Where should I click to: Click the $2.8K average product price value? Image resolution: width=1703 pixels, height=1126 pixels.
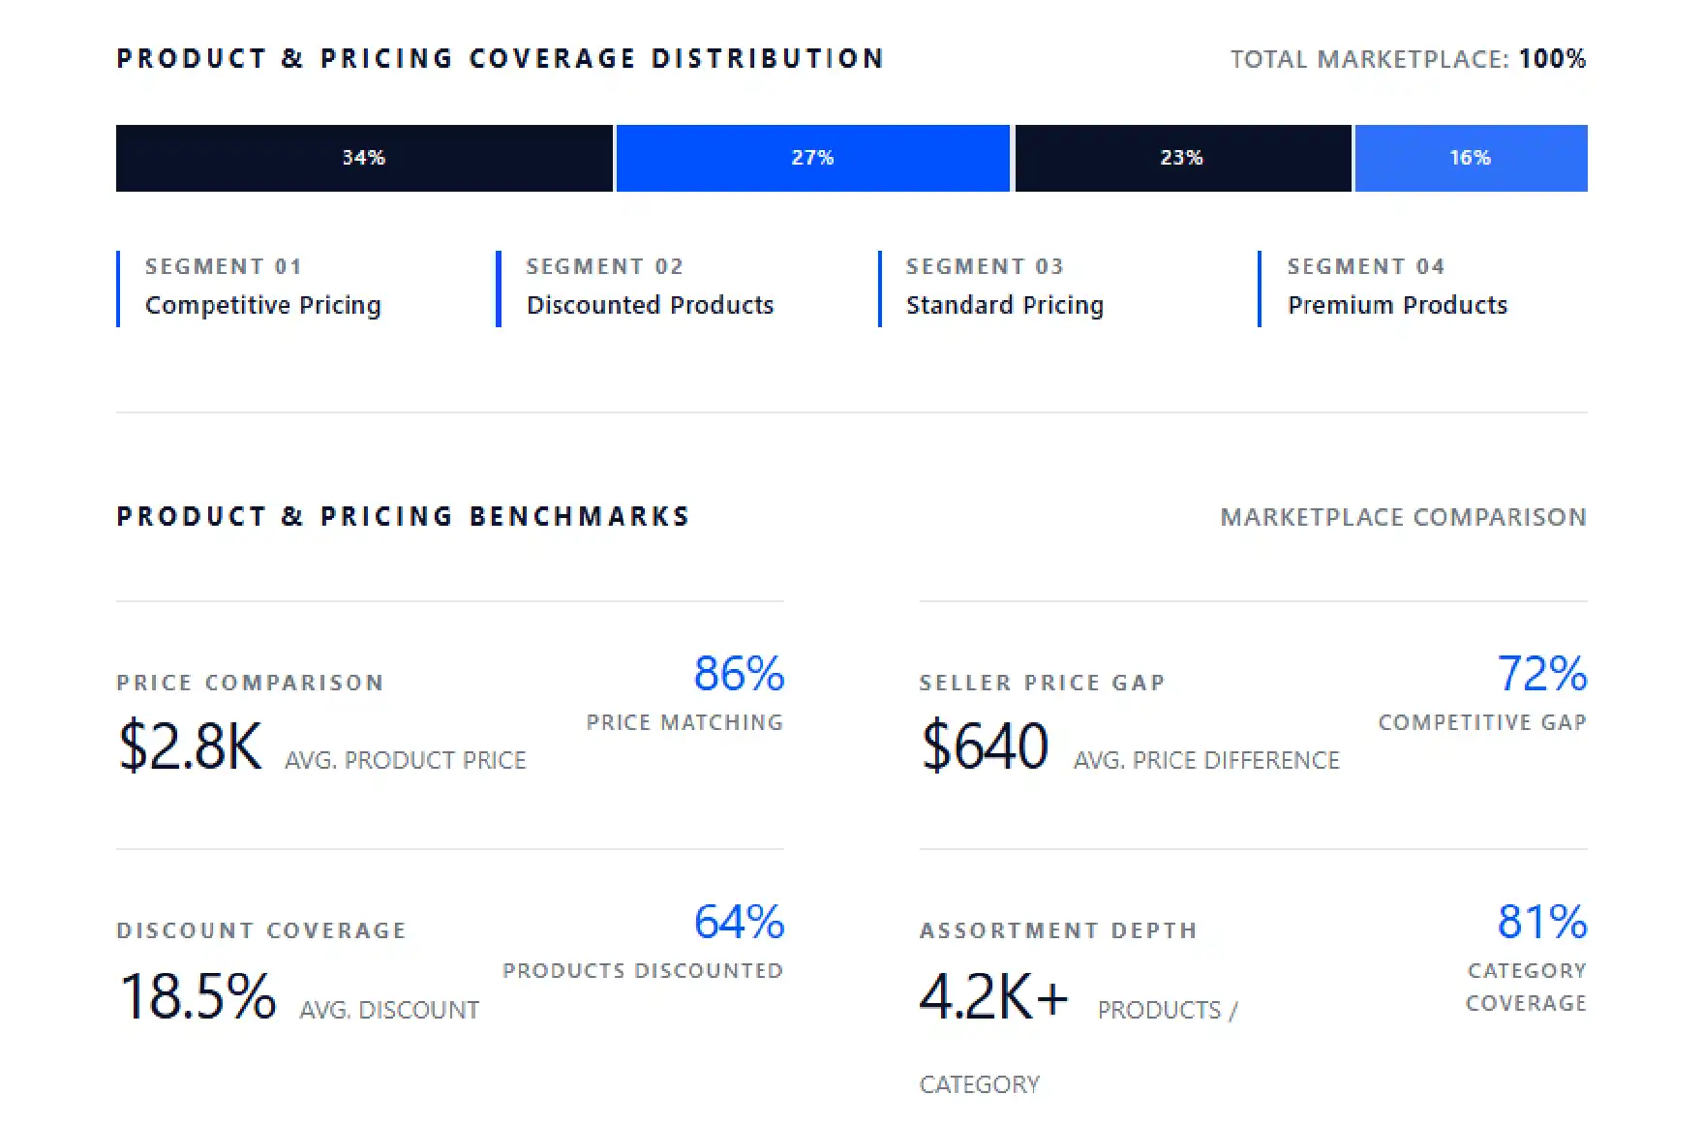click(190, 746)
